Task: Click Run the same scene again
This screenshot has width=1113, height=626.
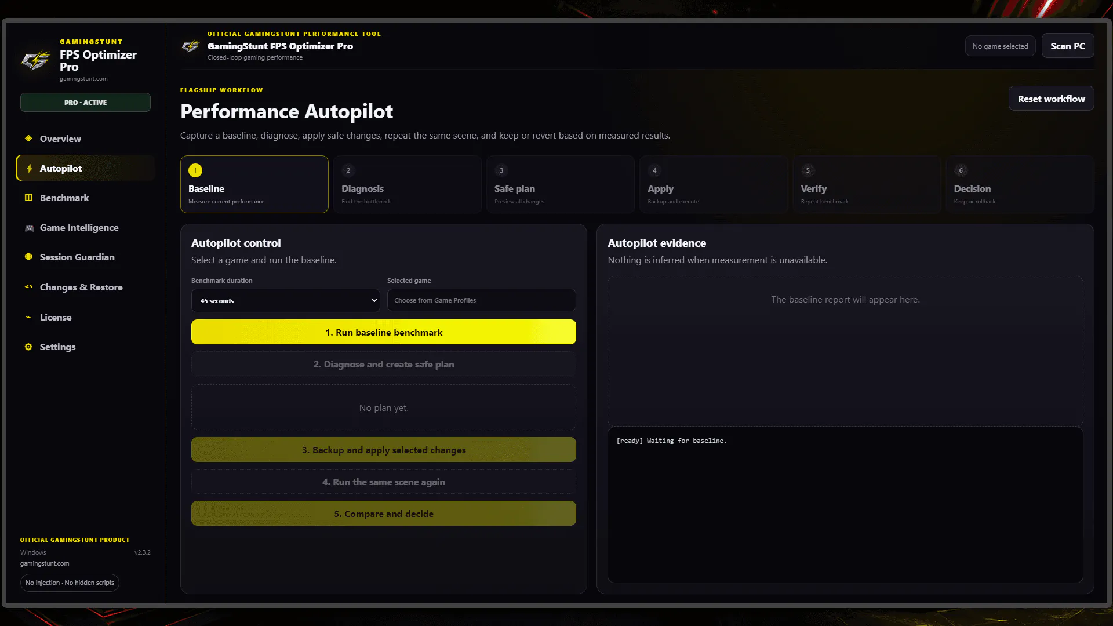Action: [x=384, y=482]
